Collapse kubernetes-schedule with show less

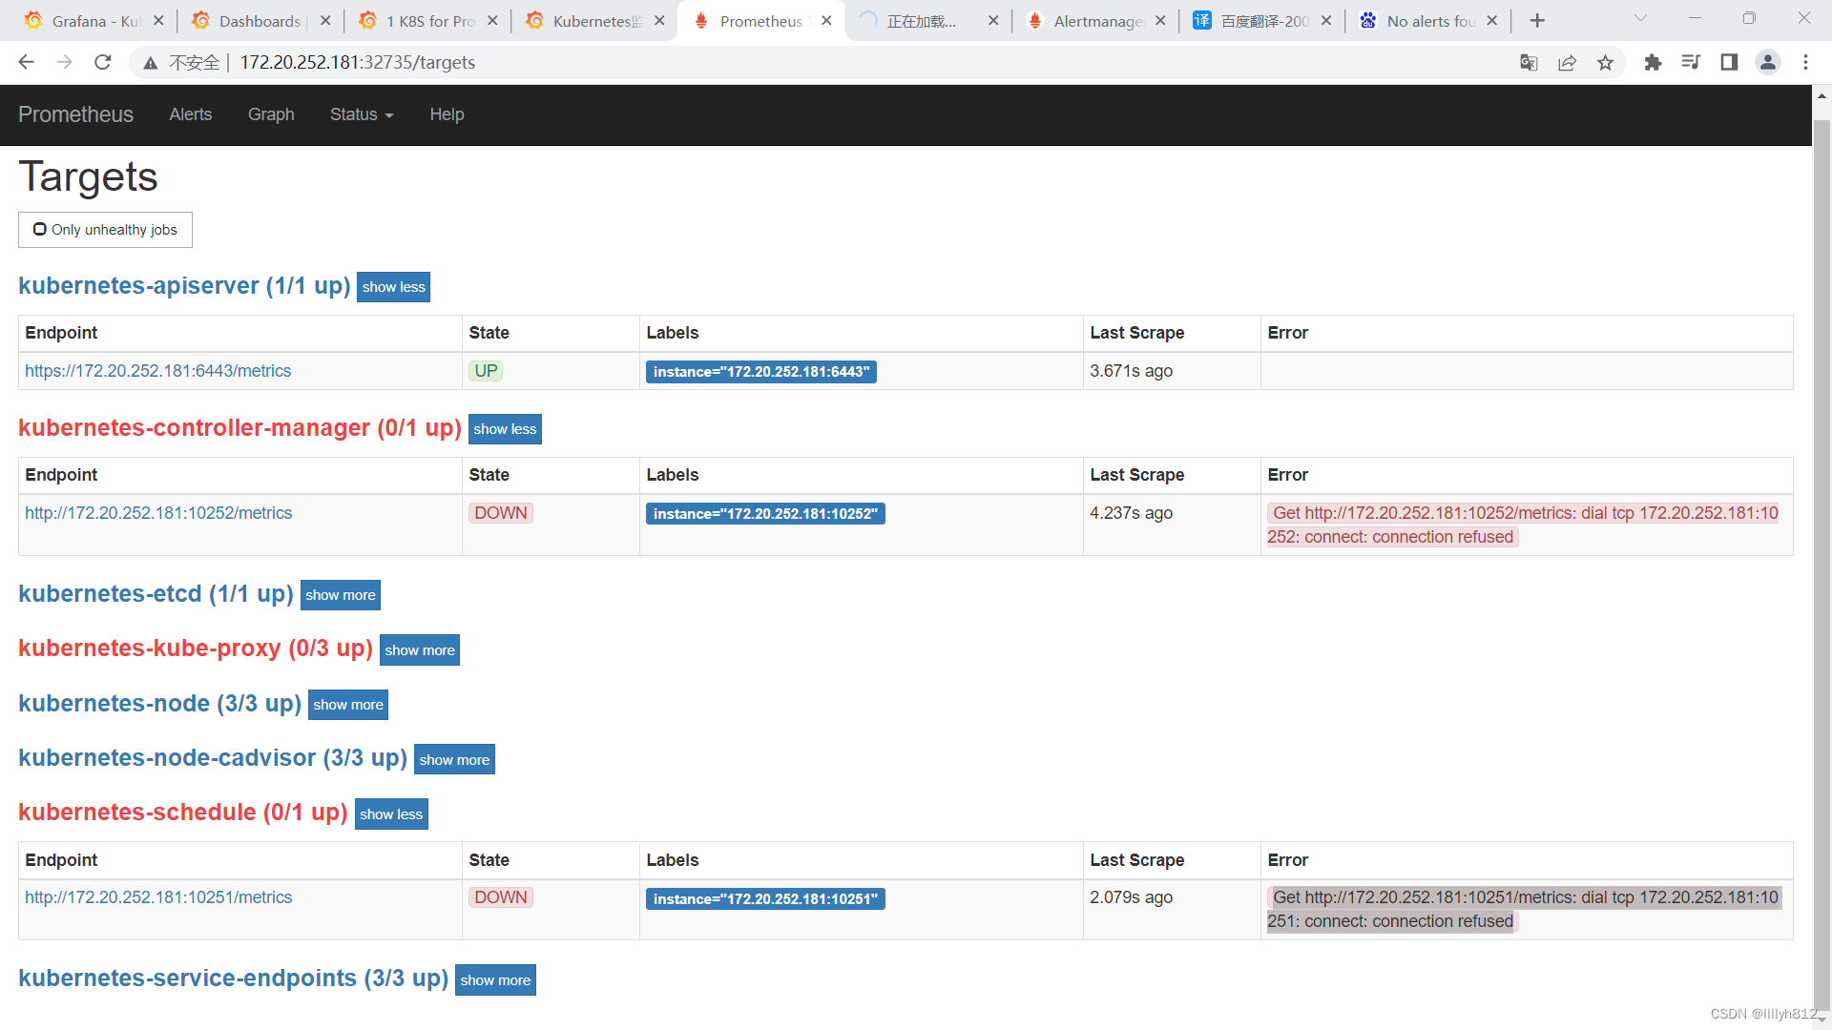pyautogui.click(x=391, y=814)
